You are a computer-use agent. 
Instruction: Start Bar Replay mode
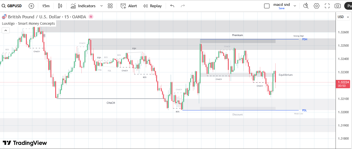tap(152, 6)
